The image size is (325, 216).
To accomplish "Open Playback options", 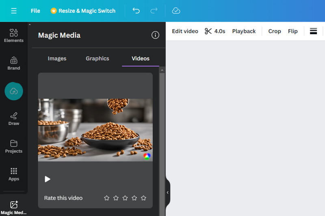I will click(x=244, y=31).
